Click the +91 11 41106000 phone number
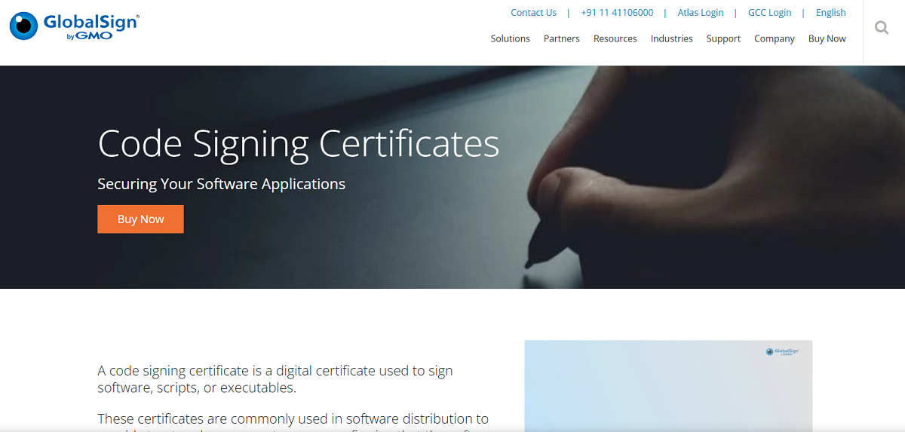Image resolution: width=905 pixels, height=432 pixels. [617, 13]
